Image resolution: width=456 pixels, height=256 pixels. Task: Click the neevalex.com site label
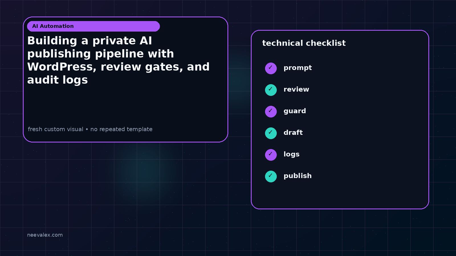coord(45,235)
